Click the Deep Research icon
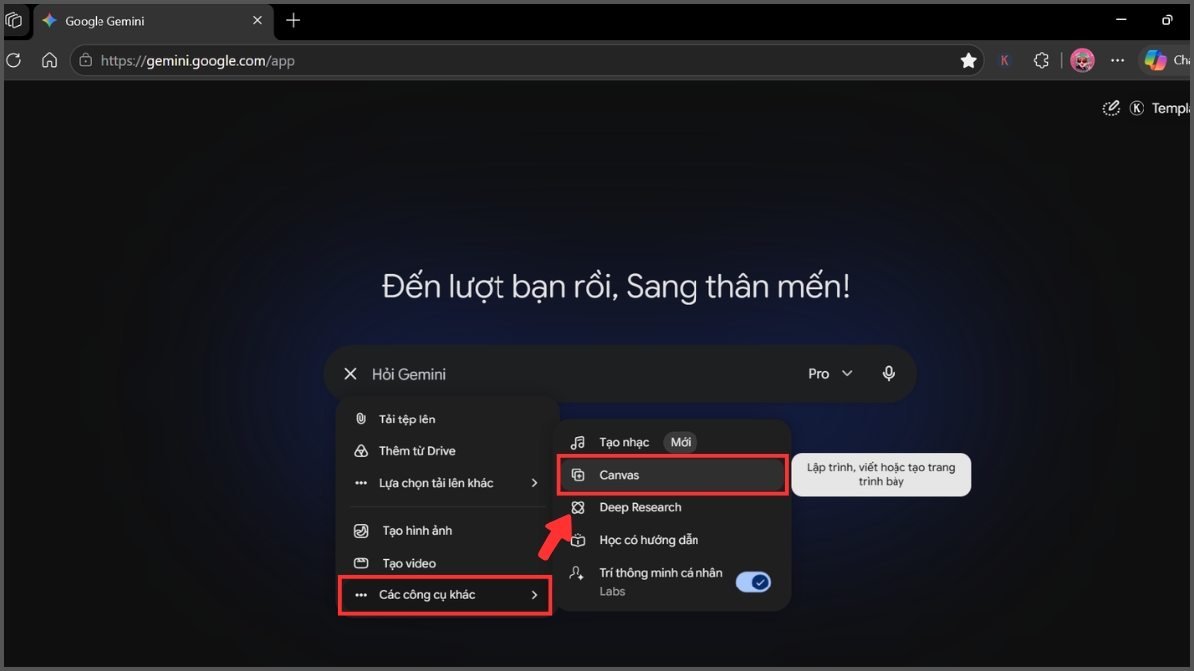 point(578,507)
